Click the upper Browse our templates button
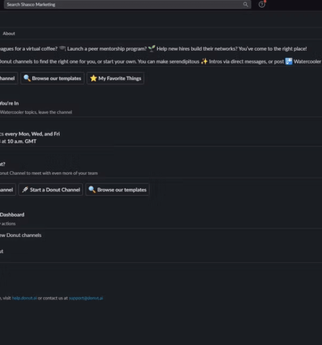The width and height of the screenshot is (322, 345). (x=52, y=78)
